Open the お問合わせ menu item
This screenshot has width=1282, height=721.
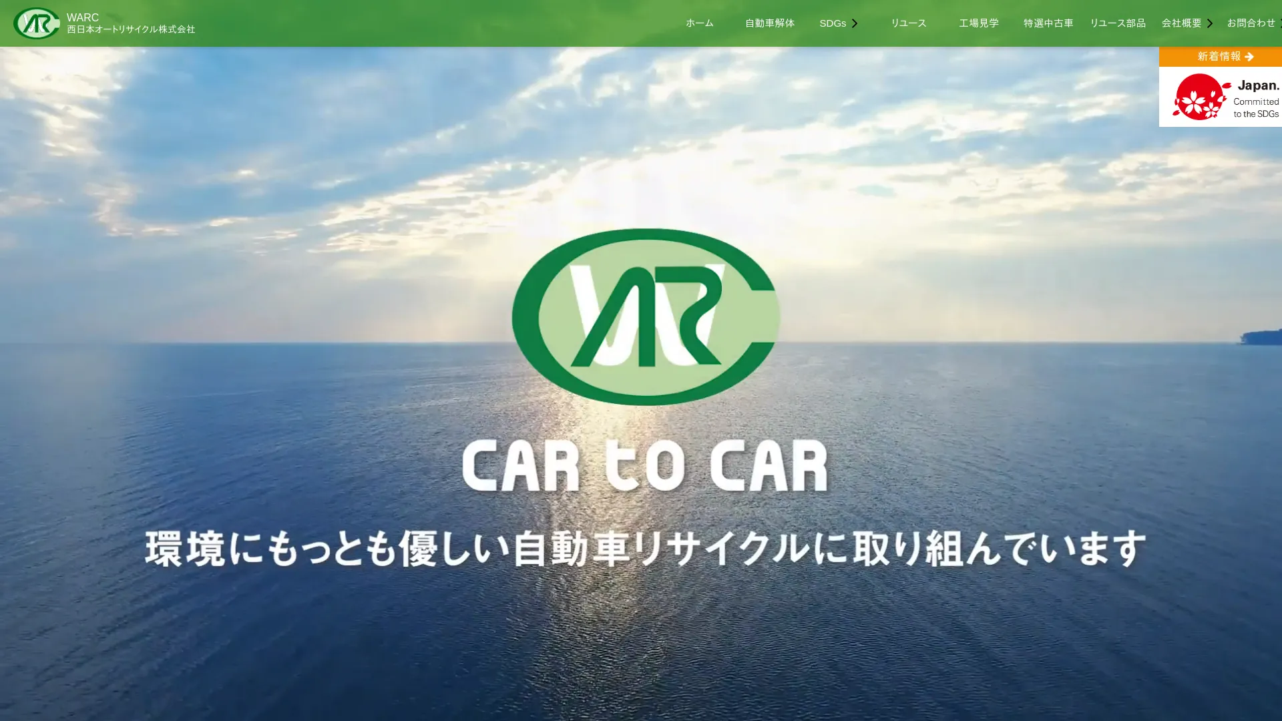click(x=1251, y=23)
